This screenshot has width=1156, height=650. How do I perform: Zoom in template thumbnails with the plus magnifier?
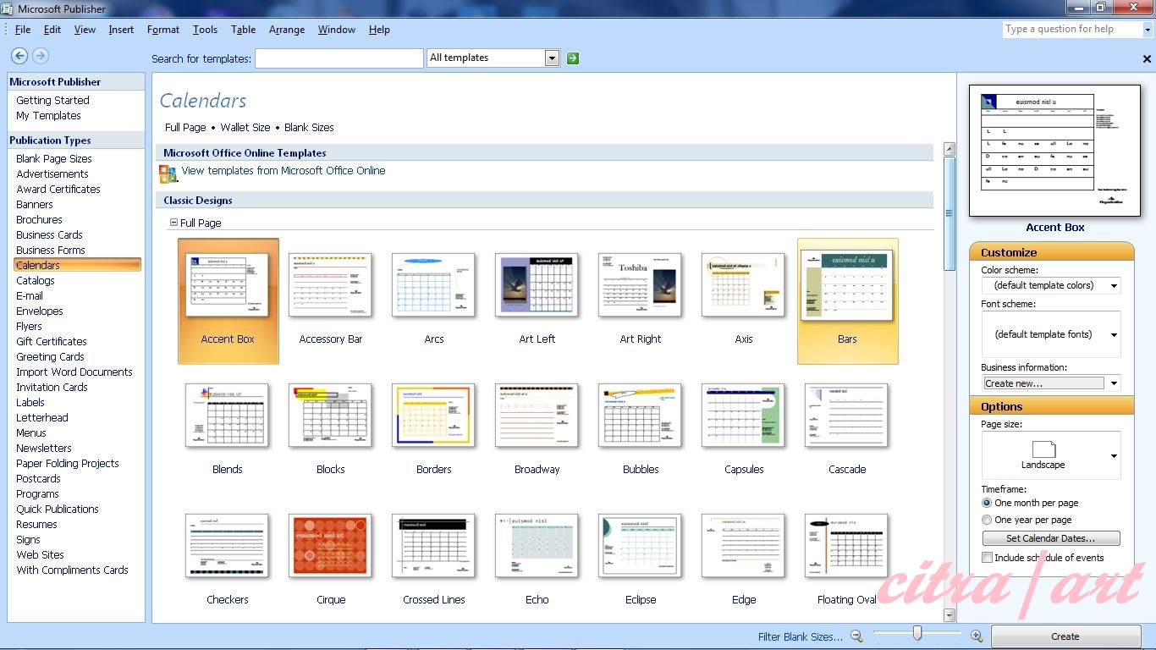pyautogui.click(x=977, y=636)
